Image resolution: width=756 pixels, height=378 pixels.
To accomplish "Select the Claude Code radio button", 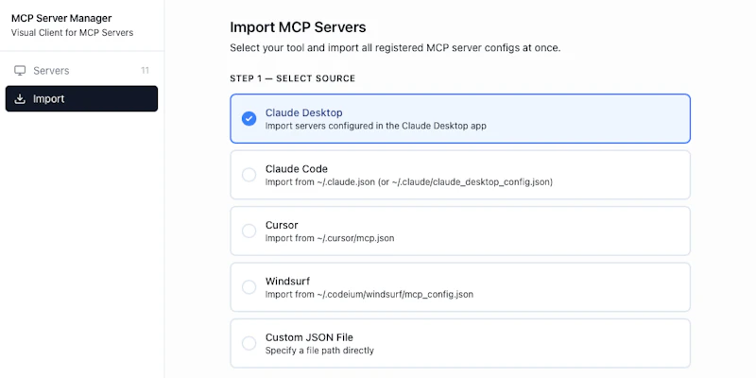I will (x=249, y=175).
